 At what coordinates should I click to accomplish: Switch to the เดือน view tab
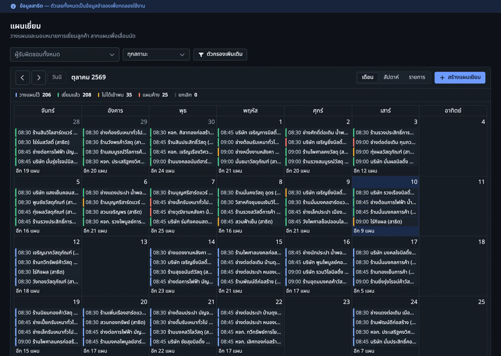367,77
